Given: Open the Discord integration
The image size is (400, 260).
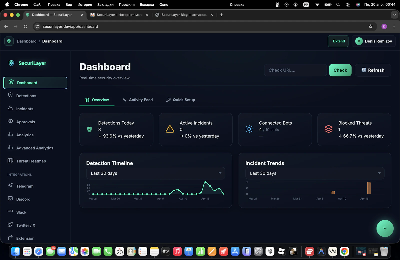Looking at the screenshot, I should [x=23, y=199].
